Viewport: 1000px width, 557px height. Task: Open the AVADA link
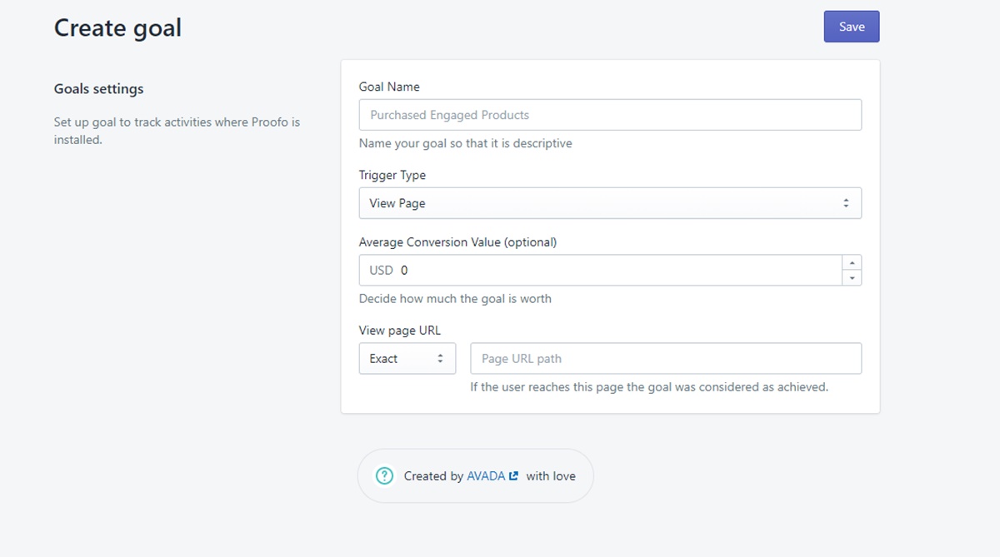point(486,476)
